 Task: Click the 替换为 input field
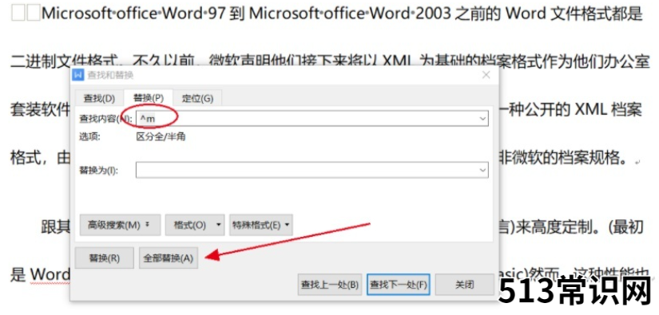tap(312, 171)
